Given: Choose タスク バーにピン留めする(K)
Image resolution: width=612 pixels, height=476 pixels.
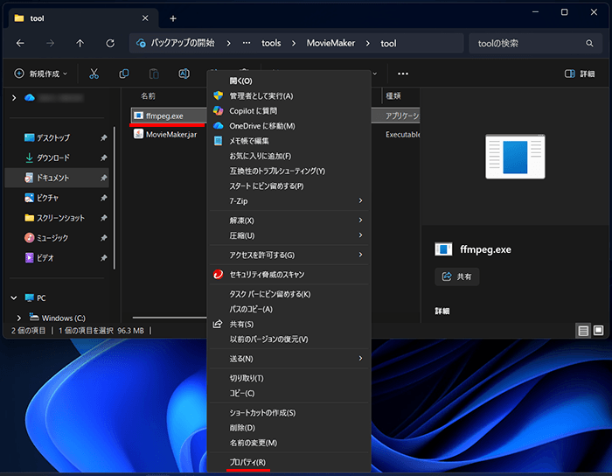Looking at the screenshot, I should 289,294.
